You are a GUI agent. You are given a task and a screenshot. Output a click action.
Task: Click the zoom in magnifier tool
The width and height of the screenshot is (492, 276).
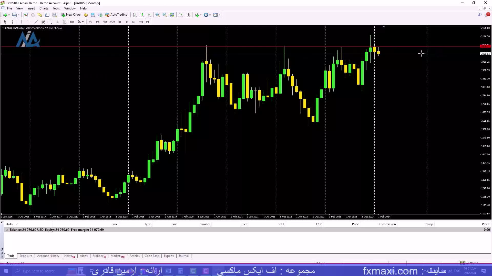[x=157, y=15]
